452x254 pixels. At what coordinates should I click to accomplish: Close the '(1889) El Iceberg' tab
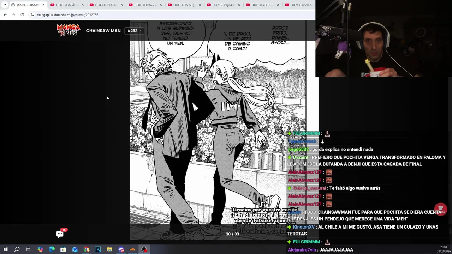point(200,5)
